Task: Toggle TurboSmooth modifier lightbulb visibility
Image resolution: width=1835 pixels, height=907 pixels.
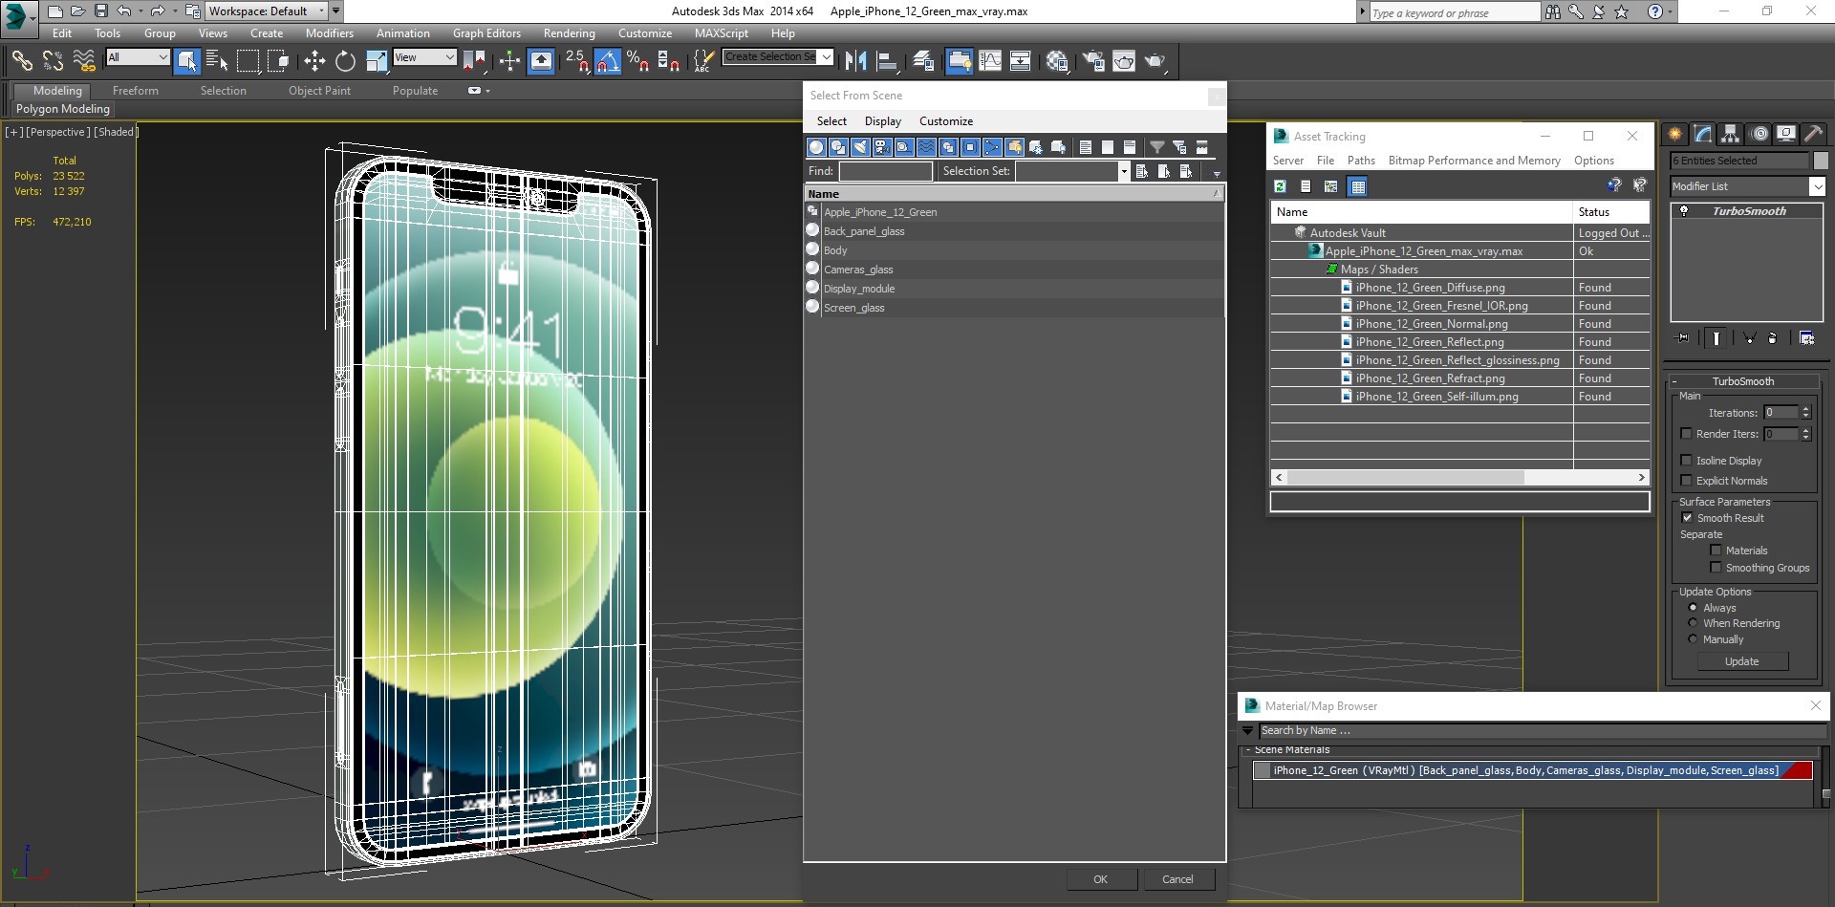Action: click(1684, 211)
